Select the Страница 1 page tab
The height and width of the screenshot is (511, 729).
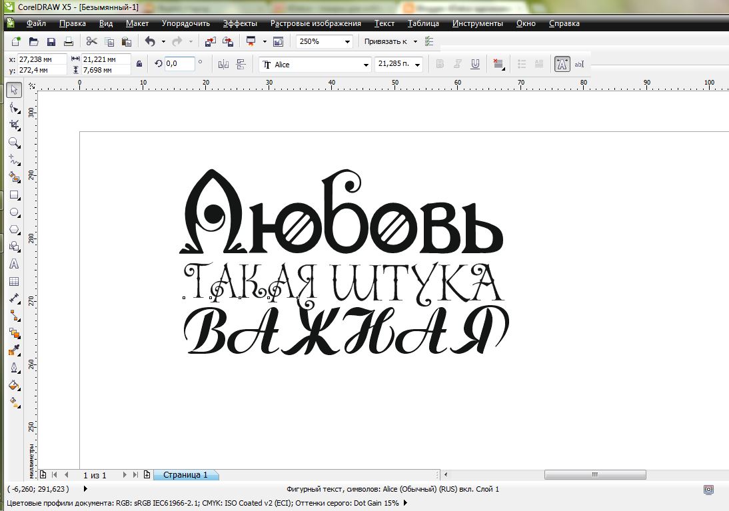(x=185, y=474)
